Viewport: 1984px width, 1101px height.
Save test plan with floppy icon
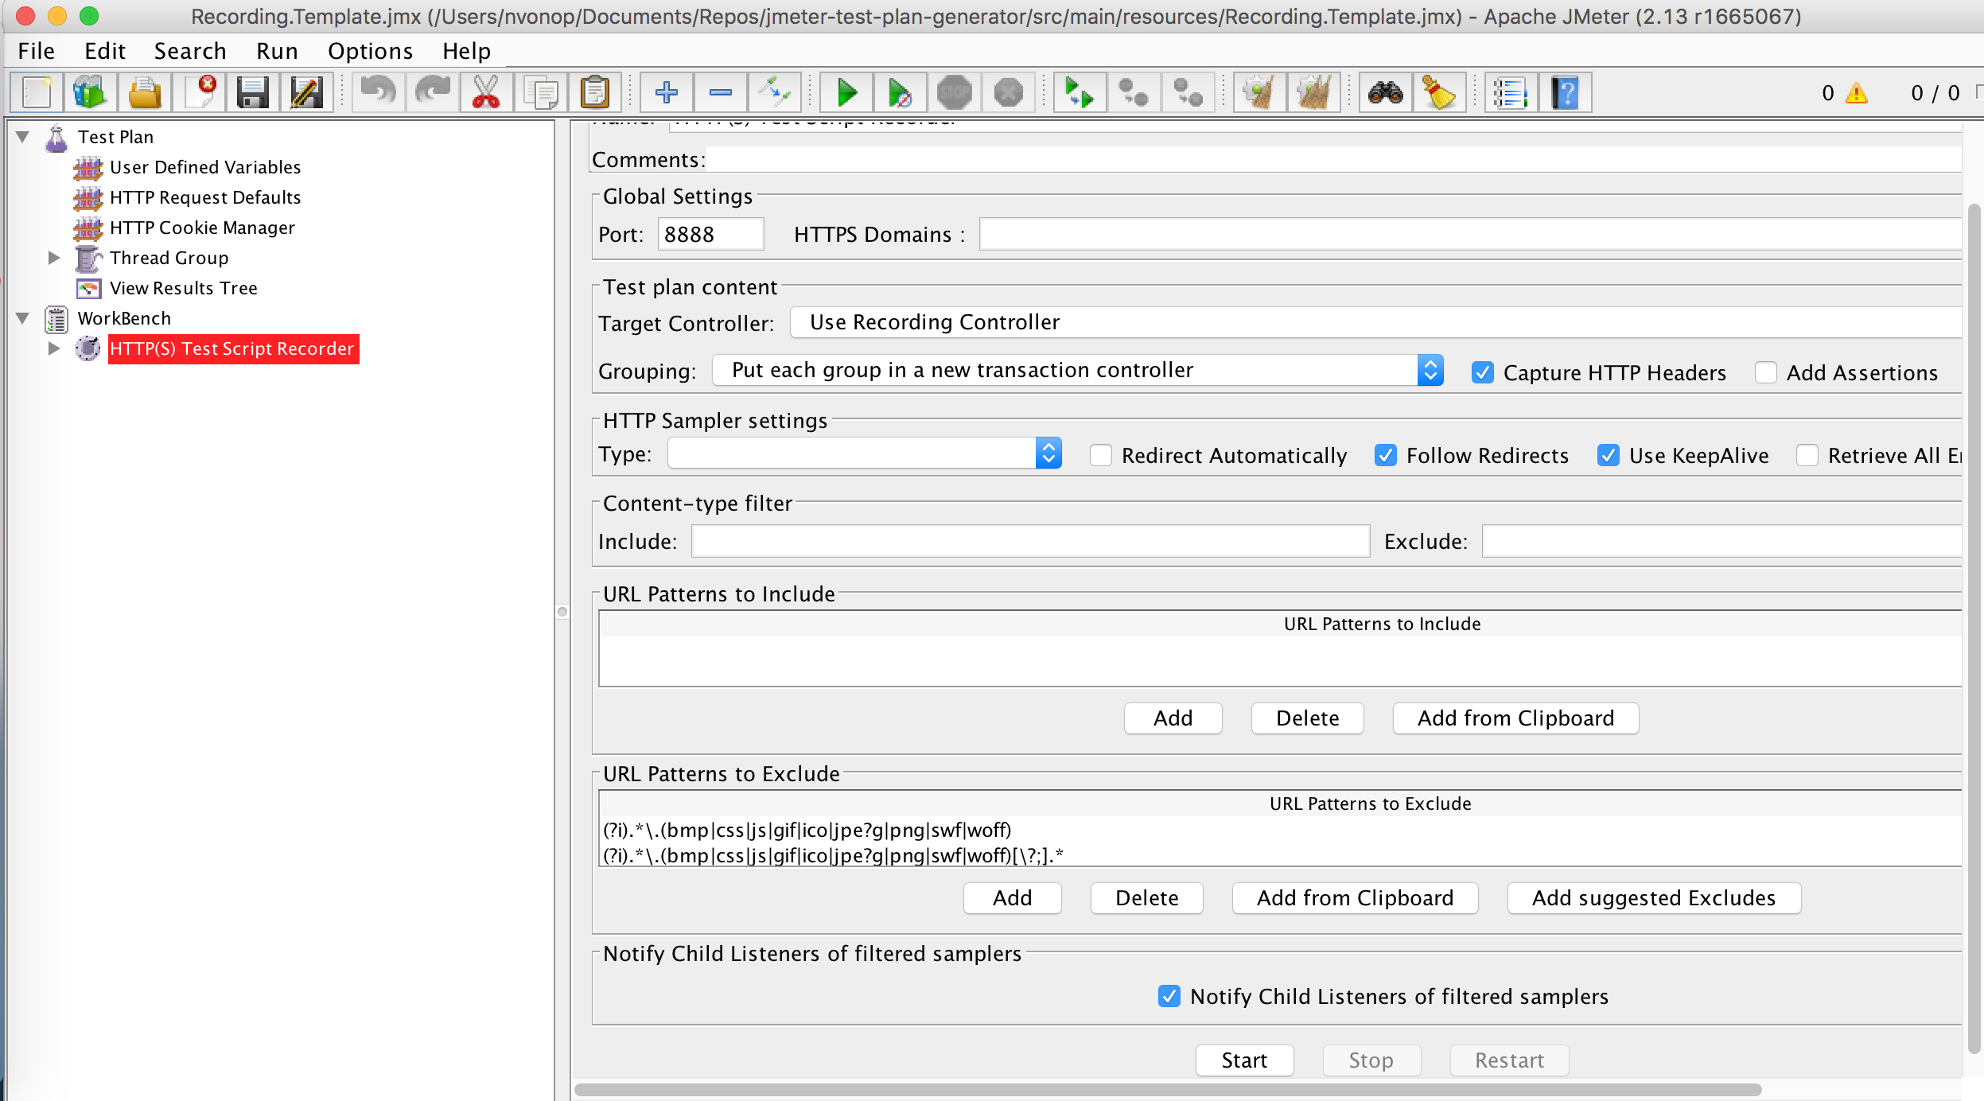pyautogui.click(x=253, y=93)
